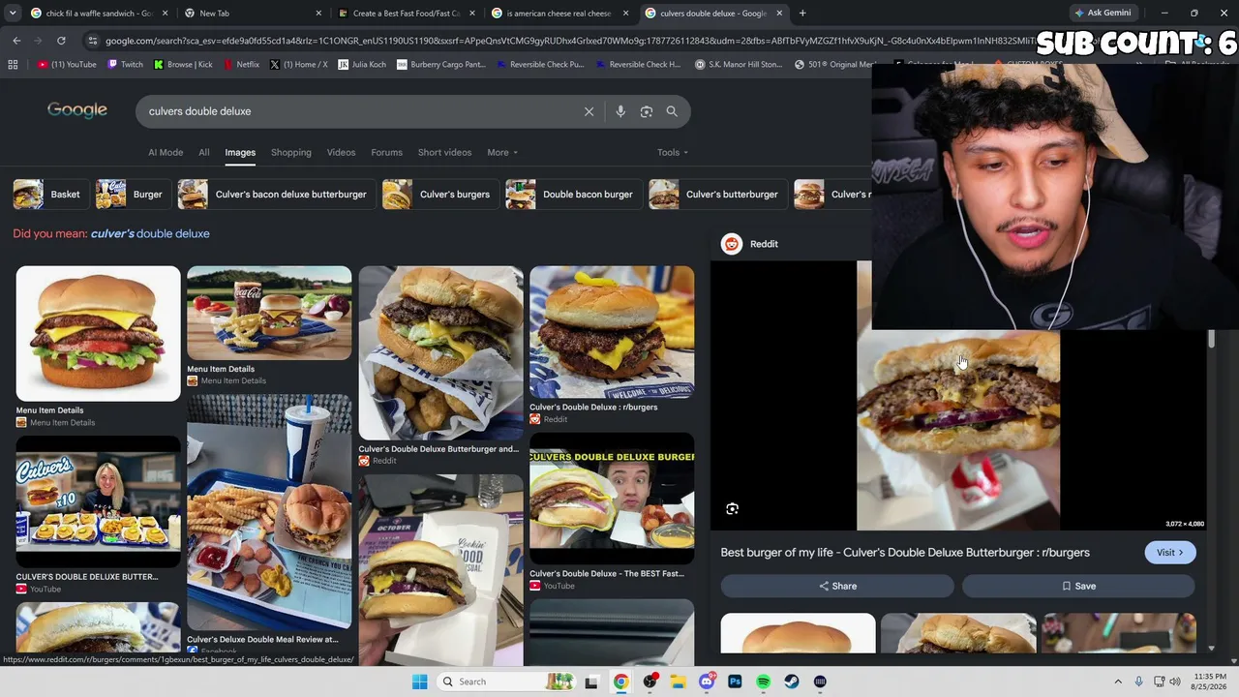Open the Chrome apps grid in bookmarks bar
This screenshot has width=1239, height=697.
[x=13, y=65]
